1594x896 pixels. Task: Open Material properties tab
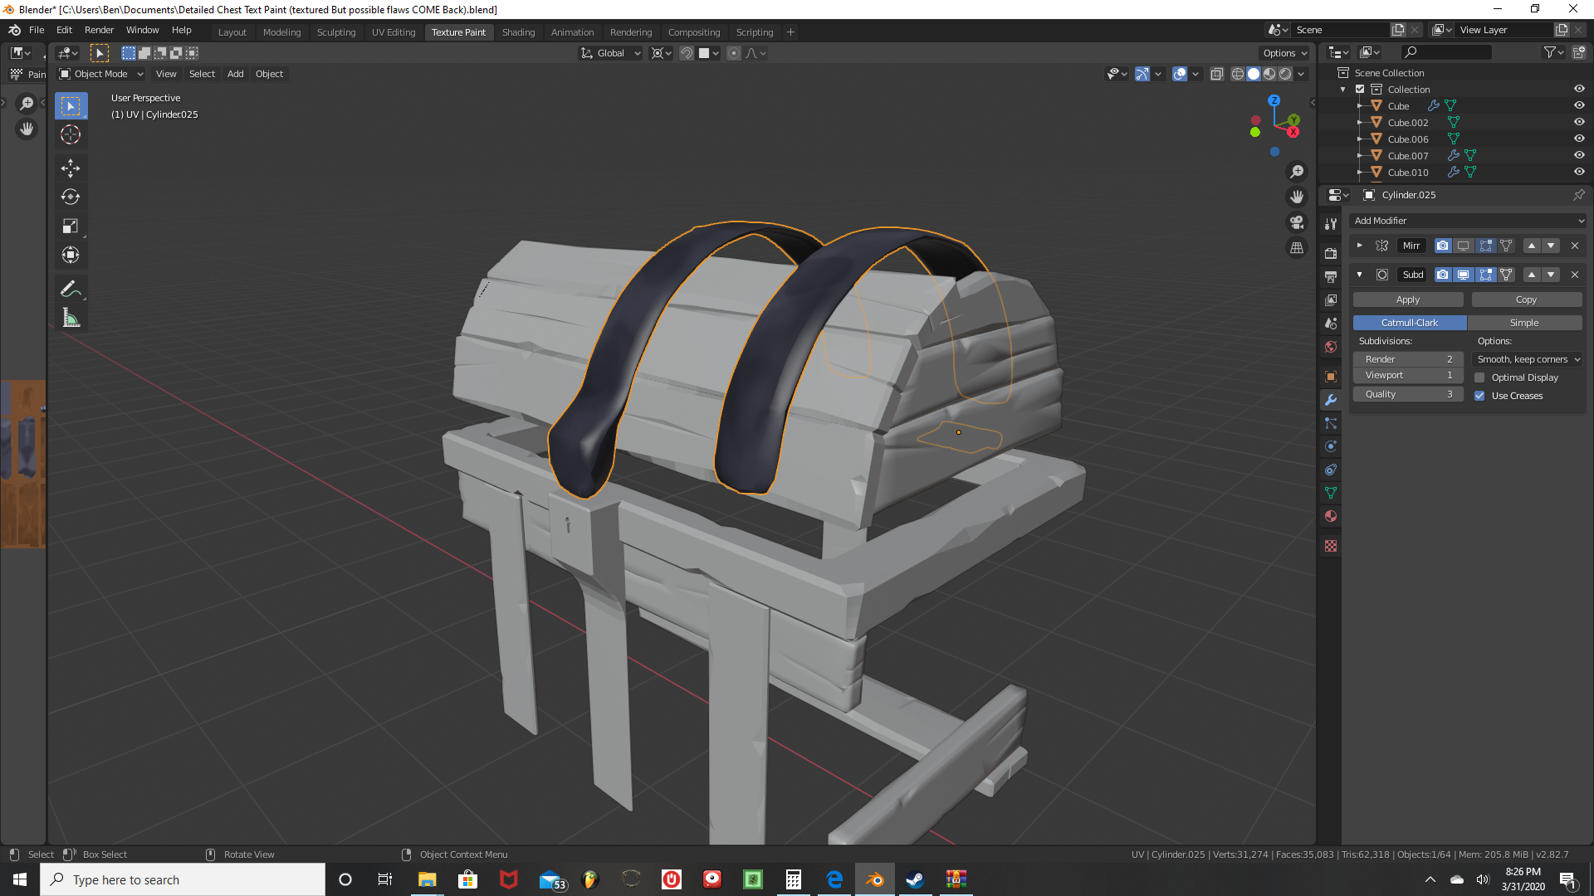pyautogui.click(x=1331, y=516)
